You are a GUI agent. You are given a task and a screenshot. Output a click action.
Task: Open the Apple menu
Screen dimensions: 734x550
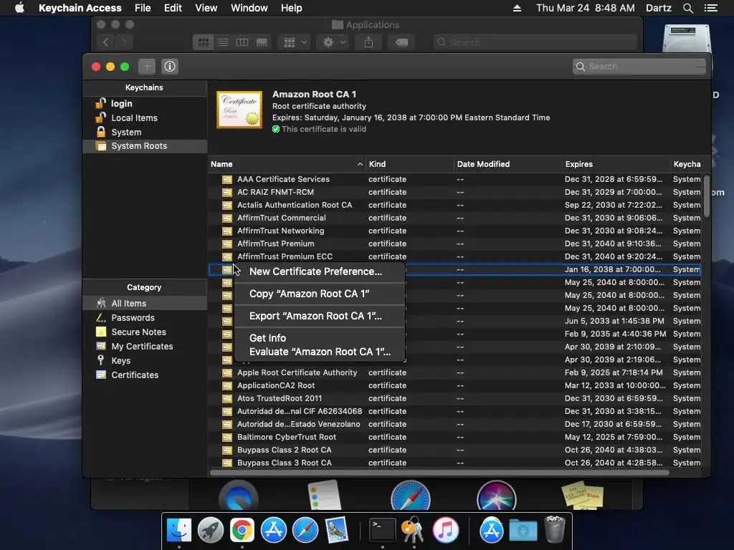(19, 8)
